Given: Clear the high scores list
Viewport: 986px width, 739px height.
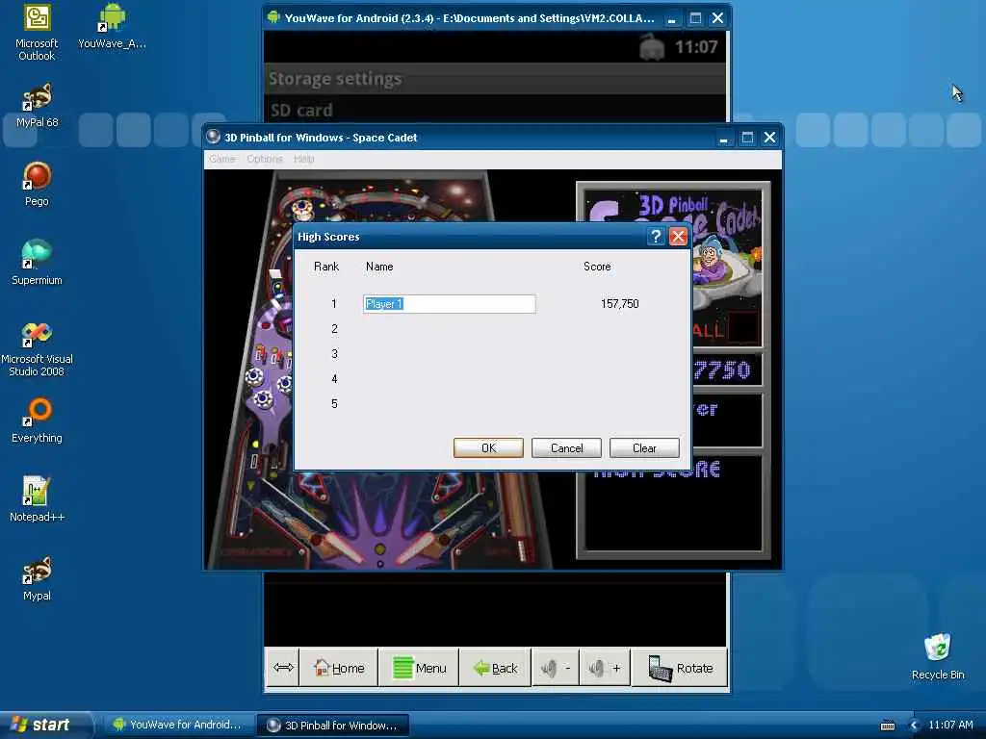Looking at the screenshot, I should click(644, 448).
